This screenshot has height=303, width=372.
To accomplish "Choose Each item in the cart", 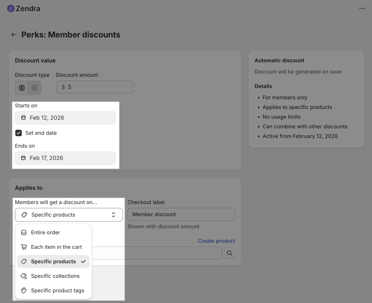I will tap(53, 247).
